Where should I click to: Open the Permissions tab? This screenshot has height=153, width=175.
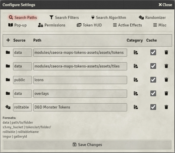click(x=52, y=25)
